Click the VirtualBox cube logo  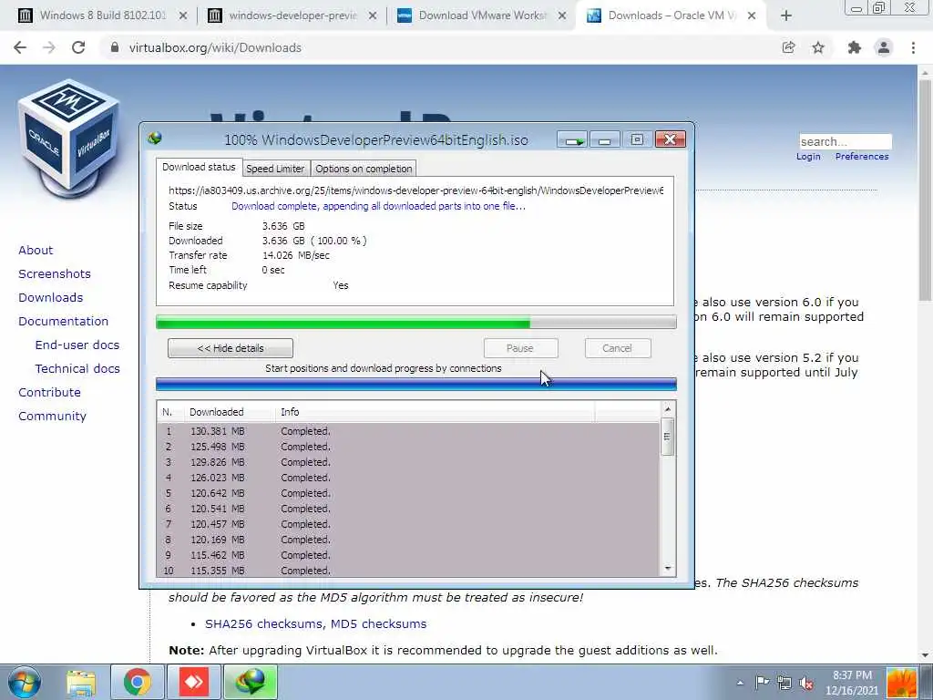(68, 139)
